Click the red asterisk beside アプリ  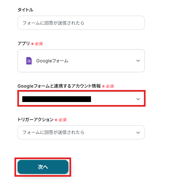tap(32, 43)
